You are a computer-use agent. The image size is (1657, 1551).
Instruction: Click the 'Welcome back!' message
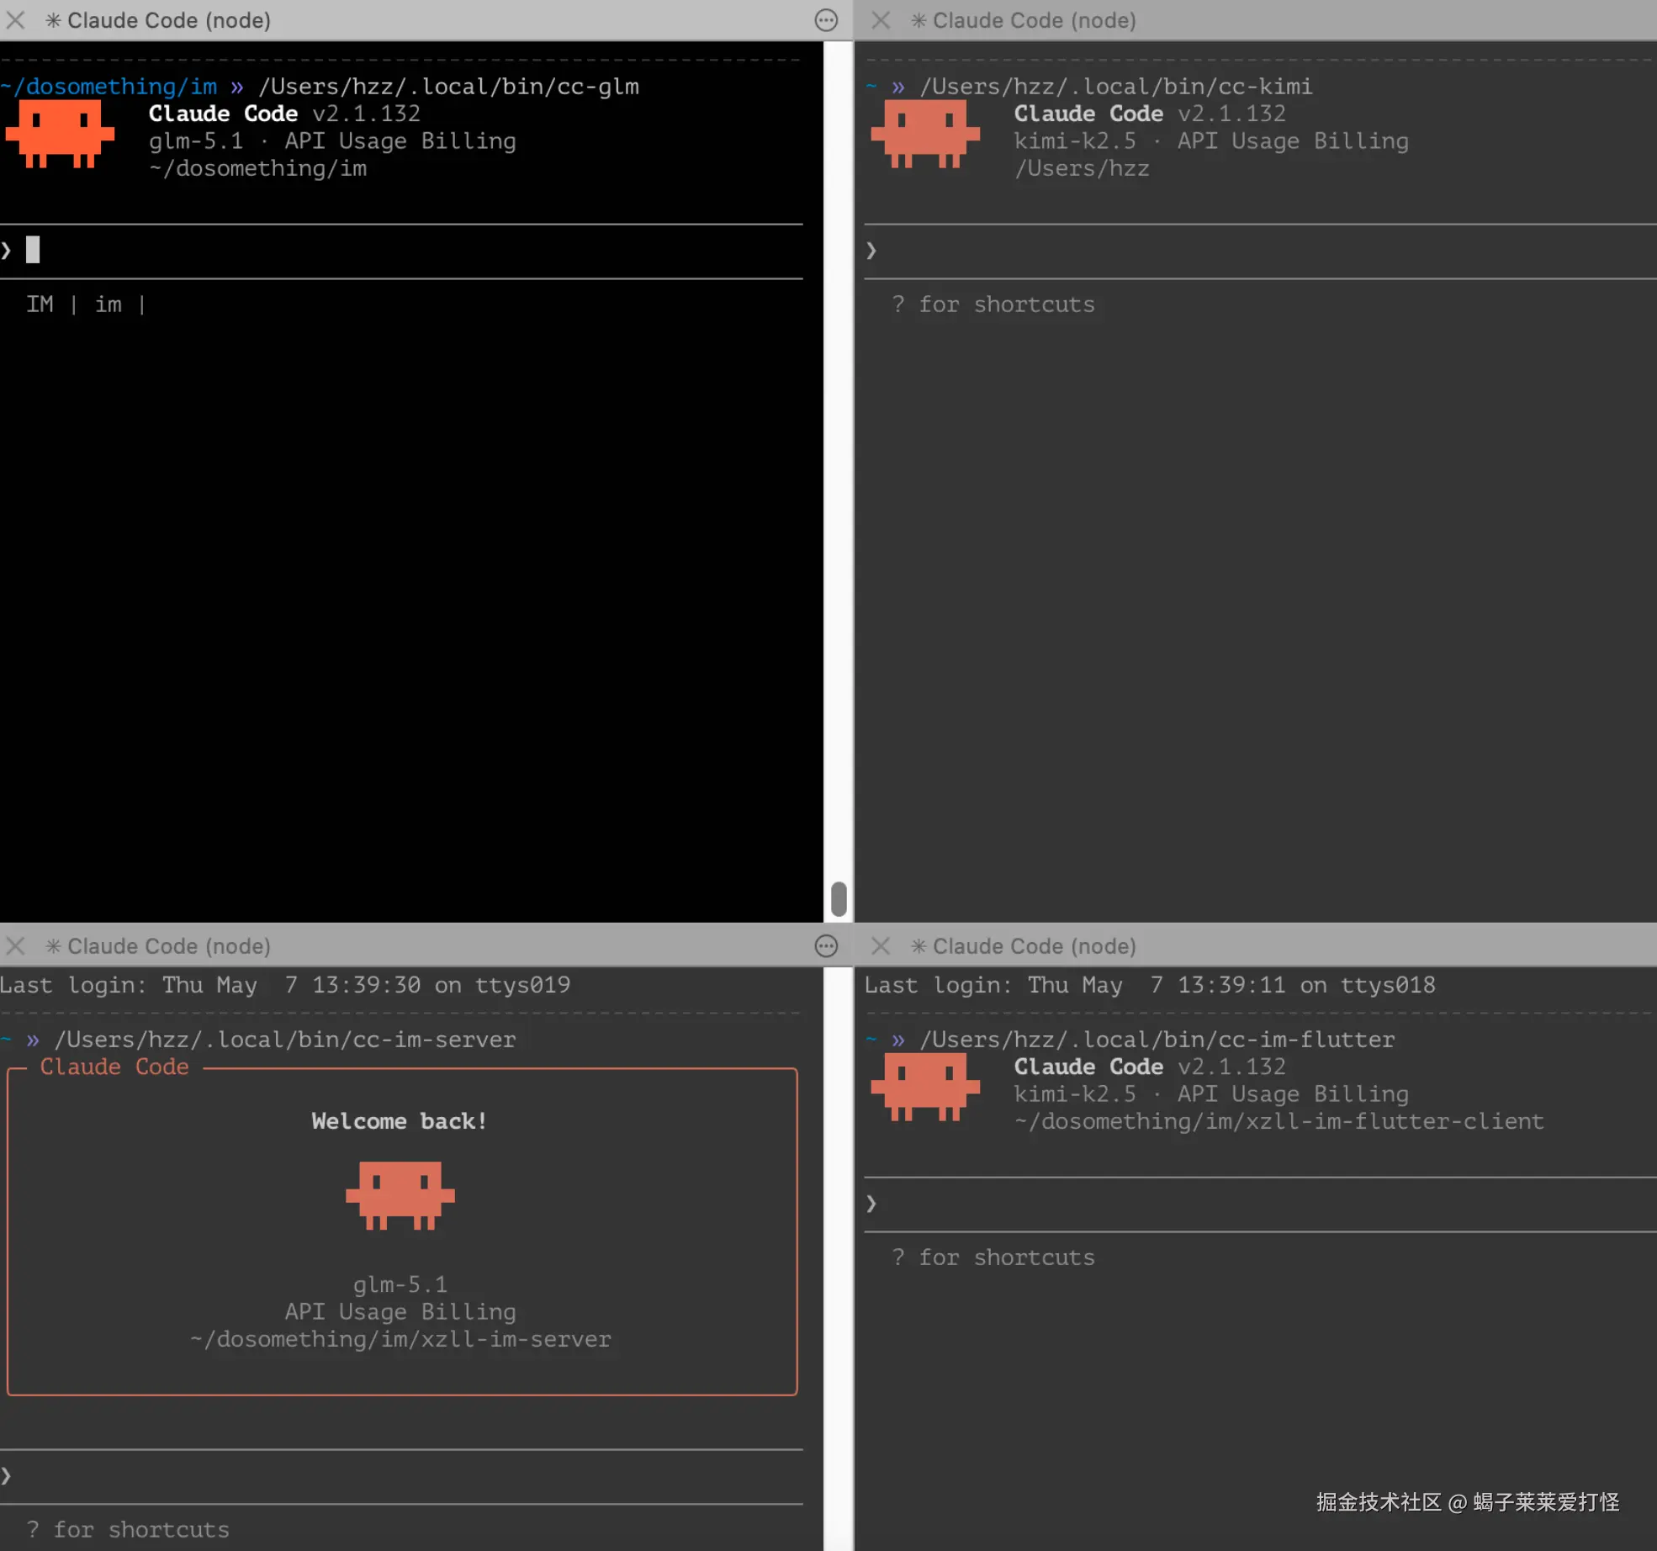click(400, 1121)
